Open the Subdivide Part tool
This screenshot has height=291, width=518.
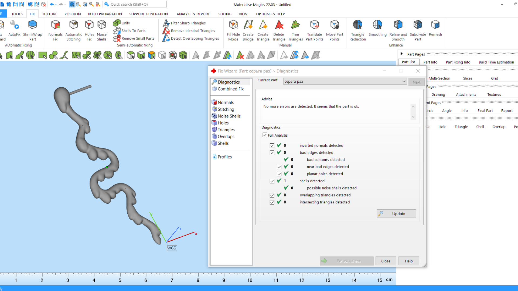point(418,30)
